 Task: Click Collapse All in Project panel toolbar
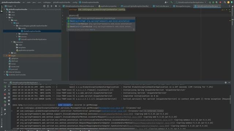pos(52,6)
